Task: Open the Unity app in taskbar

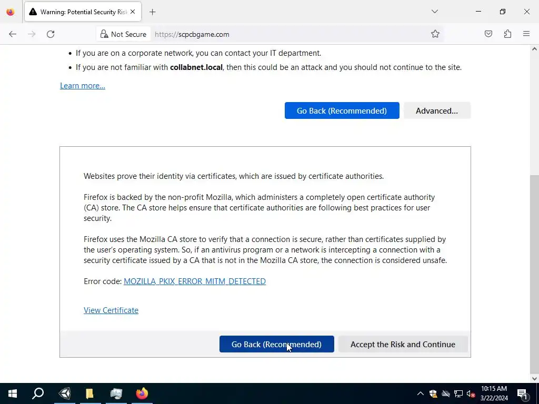Action: coord(65,393)
